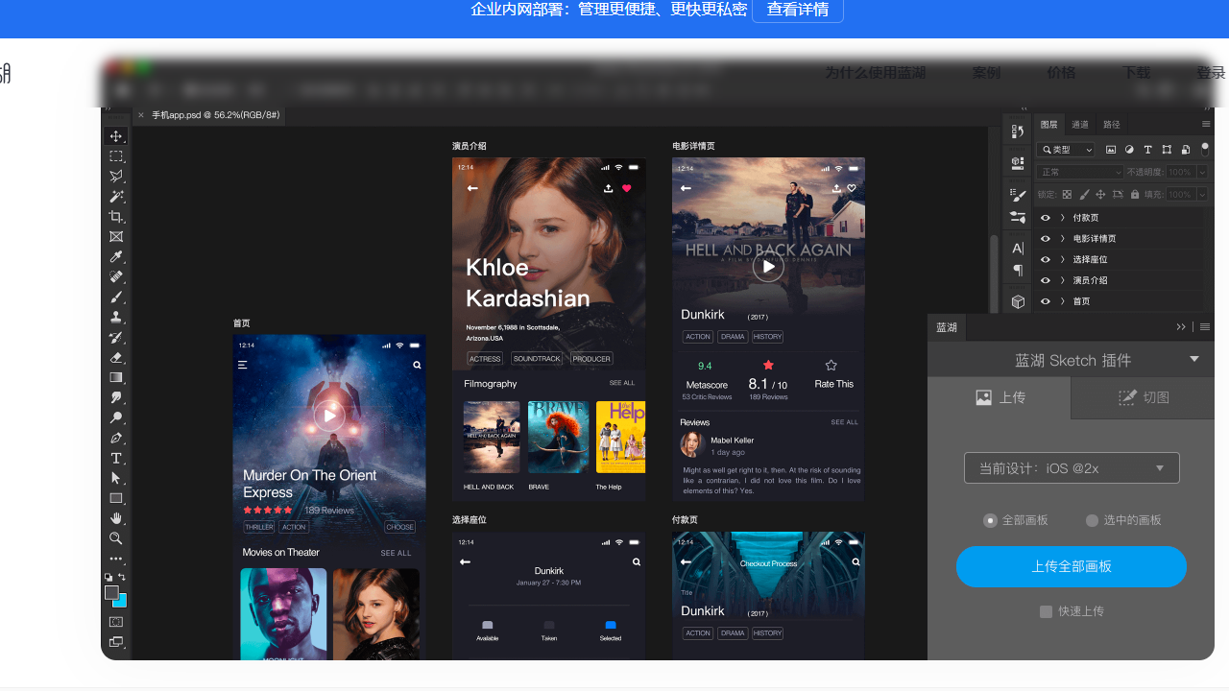Click the lock-all padlock icon
Screen dimensions: 1229x691
pyautogui.click(x=1135, y=194)
